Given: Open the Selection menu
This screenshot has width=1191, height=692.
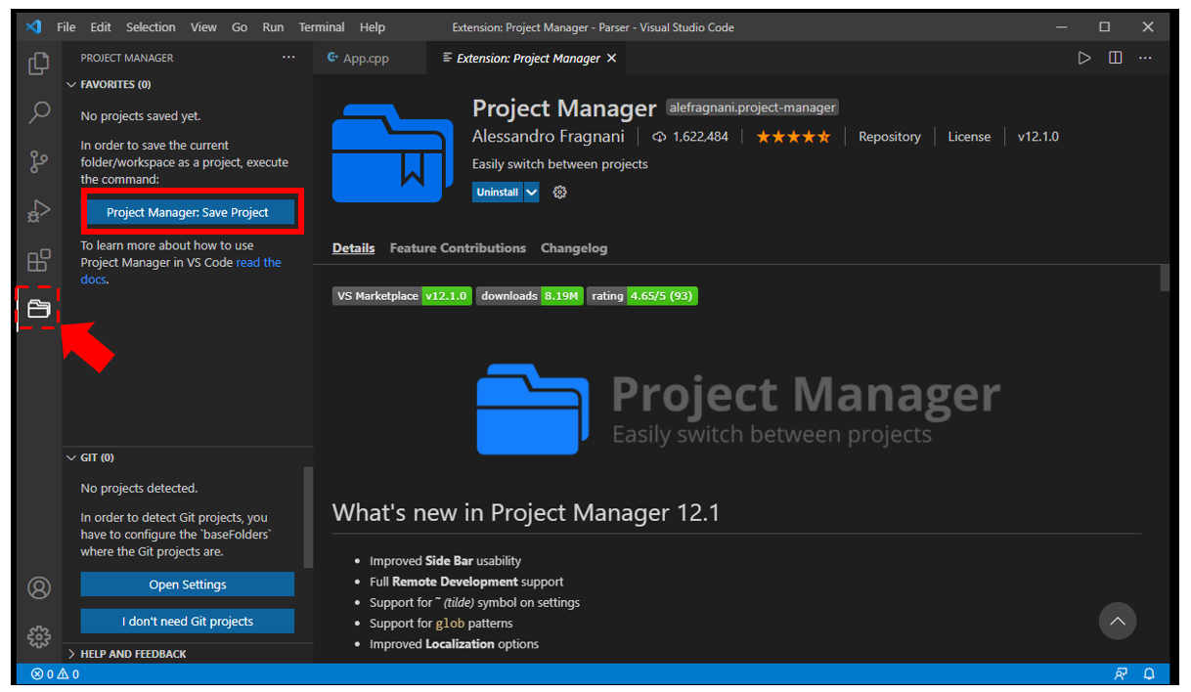Looking at the screenshot, I should pyautogui.click(x=152, y=27).
